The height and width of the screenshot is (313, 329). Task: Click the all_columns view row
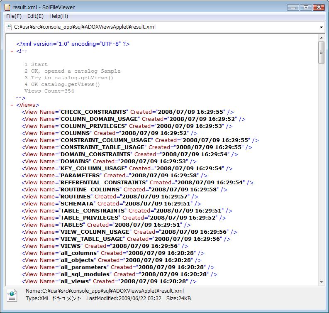[x=113, y=253]
